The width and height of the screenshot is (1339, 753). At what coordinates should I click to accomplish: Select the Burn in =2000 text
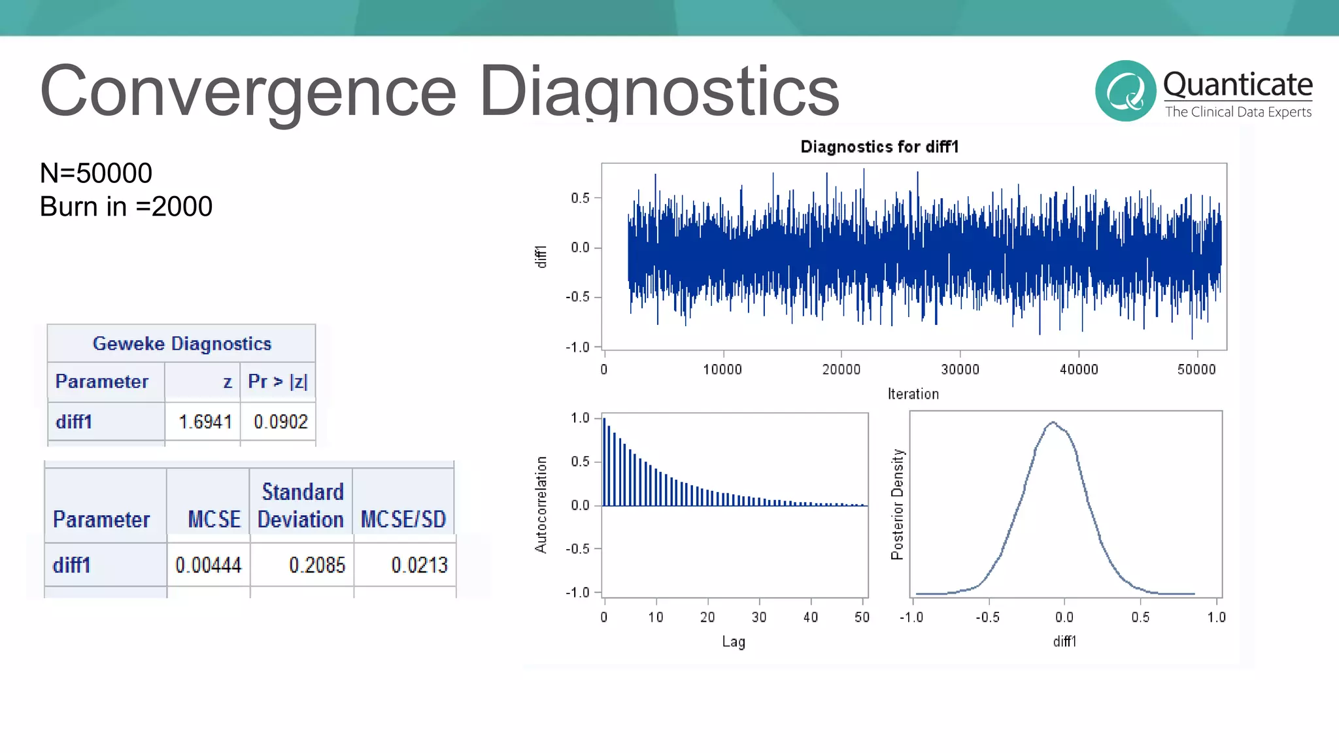126,207
